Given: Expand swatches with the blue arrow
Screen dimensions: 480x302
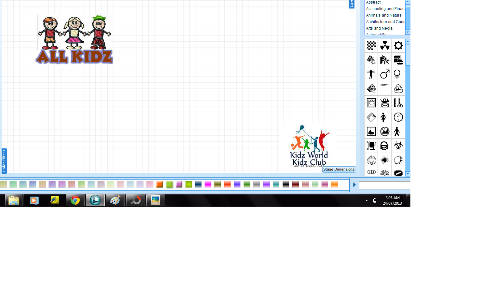Looking at the screenshot, I should pyautogui.click(x=354, y=185).
